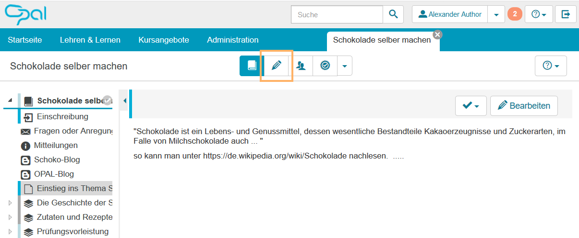Click structure icon beside Zutaten und Rezepte

[x=28, y=217]
